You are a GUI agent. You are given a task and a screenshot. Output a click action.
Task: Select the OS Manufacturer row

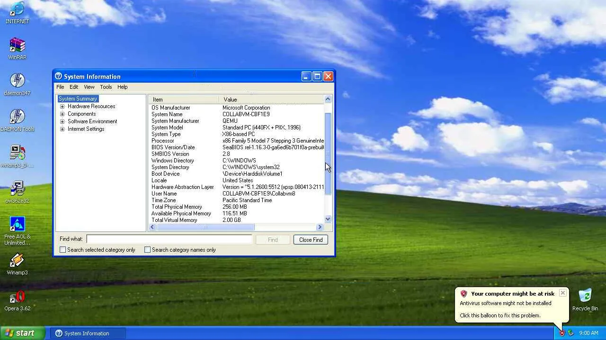(x=237, y=108)
